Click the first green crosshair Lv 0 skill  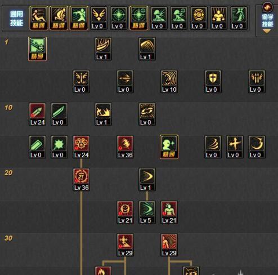119,18
